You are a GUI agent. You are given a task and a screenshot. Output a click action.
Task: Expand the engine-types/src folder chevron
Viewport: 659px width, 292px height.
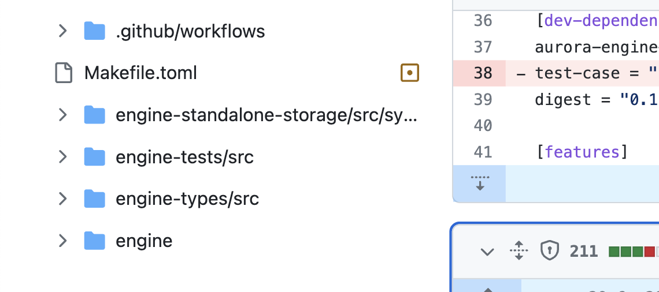click(62, 199)
